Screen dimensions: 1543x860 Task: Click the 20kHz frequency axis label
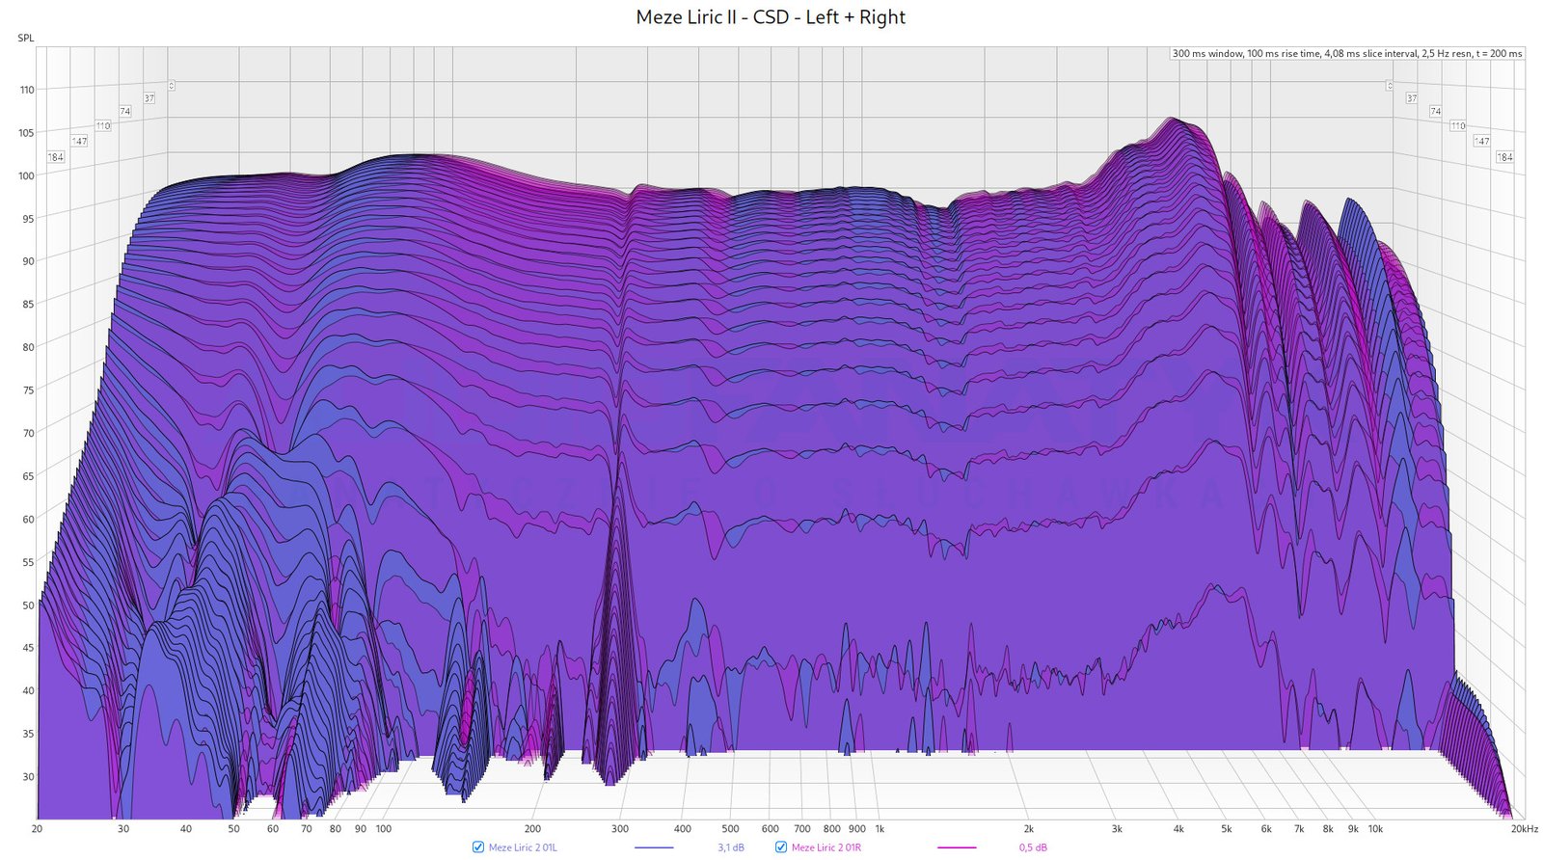1525,828
